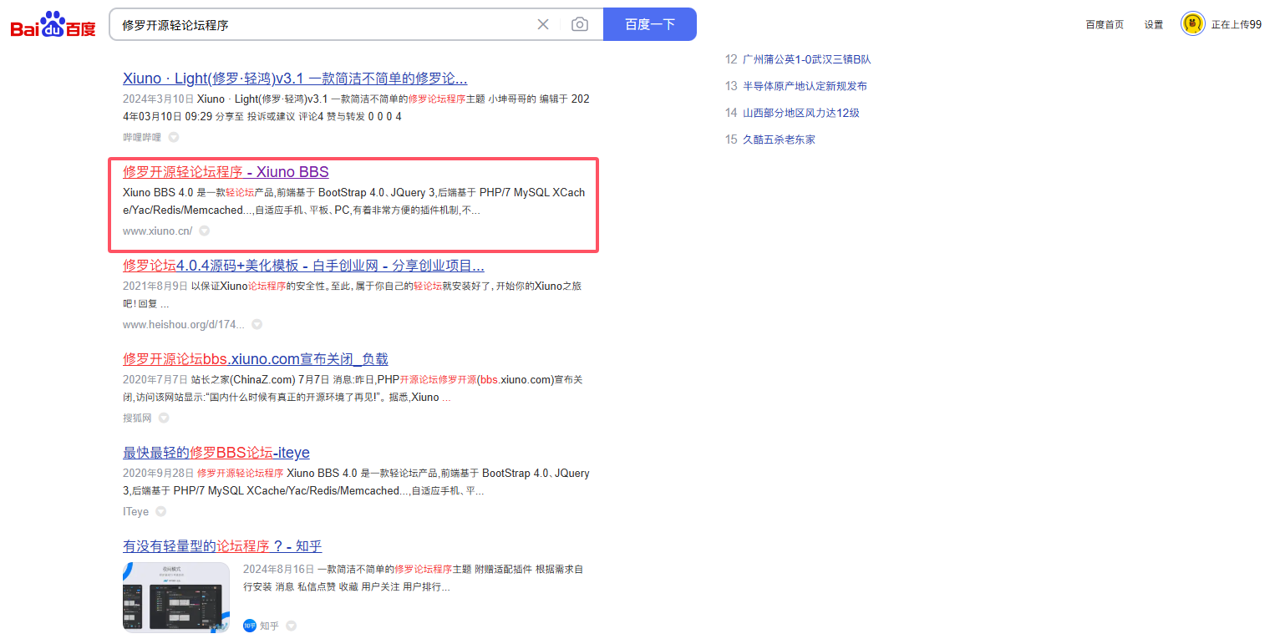Open result 最快最轻的修罗BBS论坛-iteye

pyautogui.click(x=216, y=453)
